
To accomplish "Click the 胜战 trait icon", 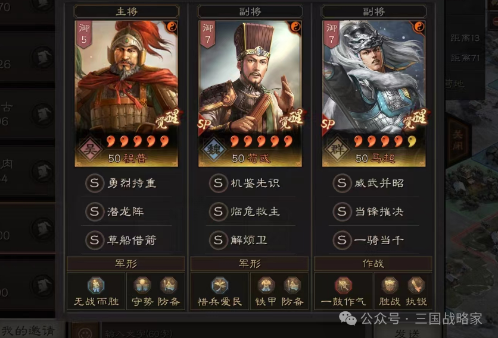I will 390,285.
